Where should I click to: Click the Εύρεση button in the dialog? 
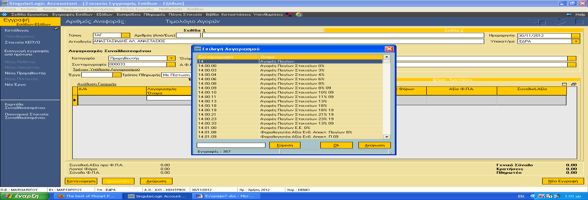[x=284, y=145]
